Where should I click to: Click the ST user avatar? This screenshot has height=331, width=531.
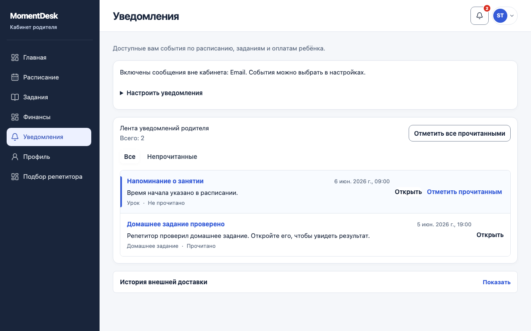(500, 16)
